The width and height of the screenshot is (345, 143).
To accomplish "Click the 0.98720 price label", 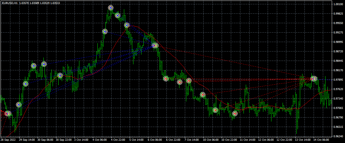I will (x=338, y=51).
